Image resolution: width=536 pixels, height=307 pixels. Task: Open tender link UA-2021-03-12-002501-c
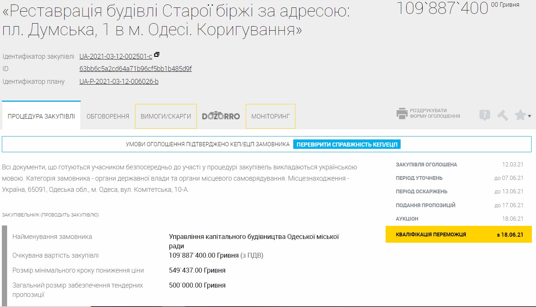[x=116, y=56]
